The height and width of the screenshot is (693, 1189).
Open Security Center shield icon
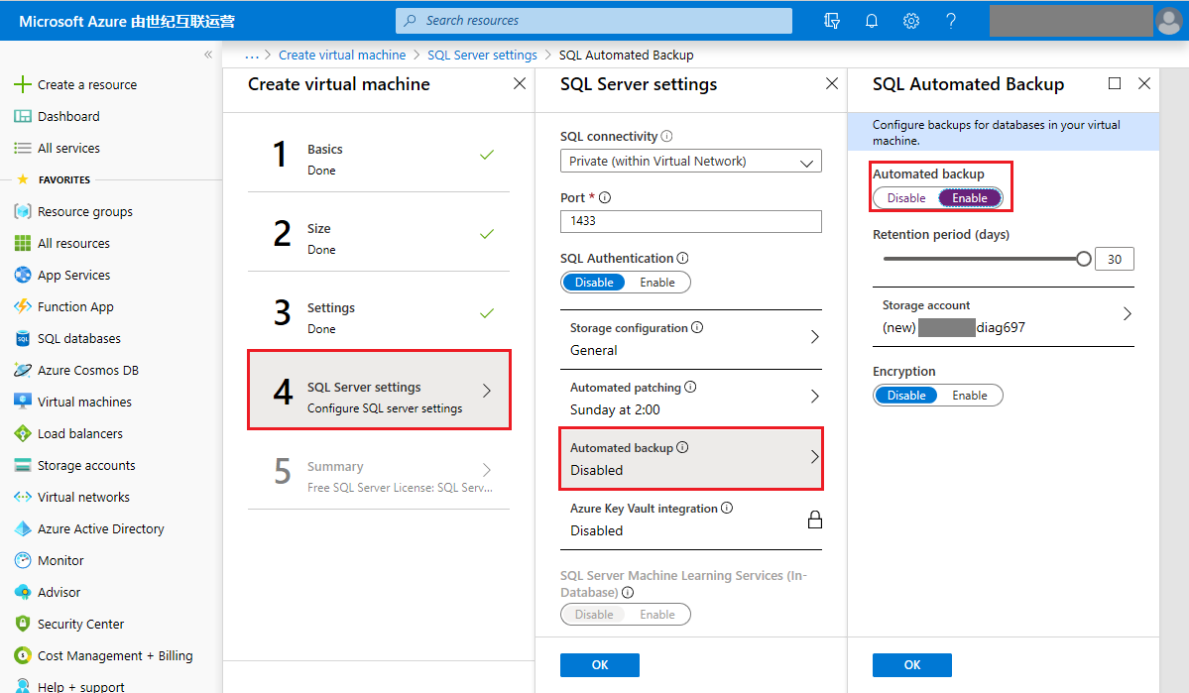pos(23,625)
